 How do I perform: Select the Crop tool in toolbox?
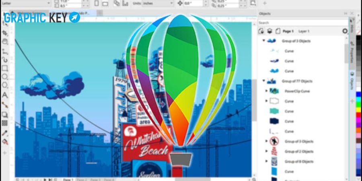[5, 33]
